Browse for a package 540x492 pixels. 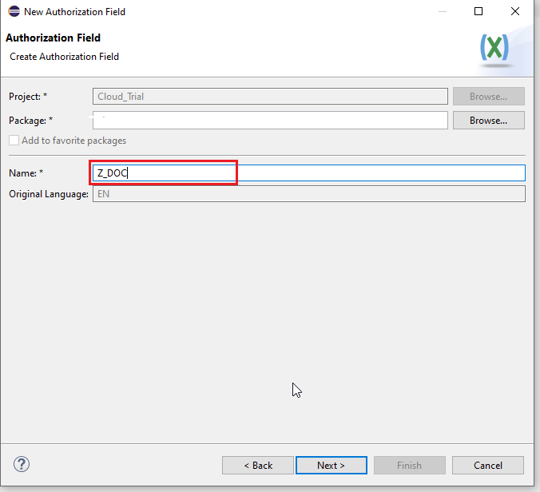point(489,121)
